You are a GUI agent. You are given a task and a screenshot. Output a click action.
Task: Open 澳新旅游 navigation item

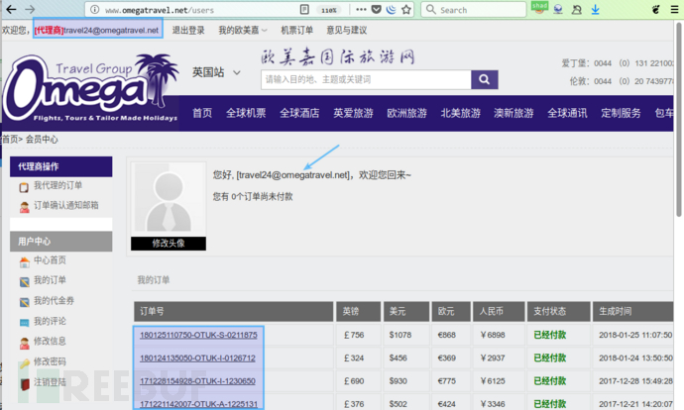click(x=513, y=113)
